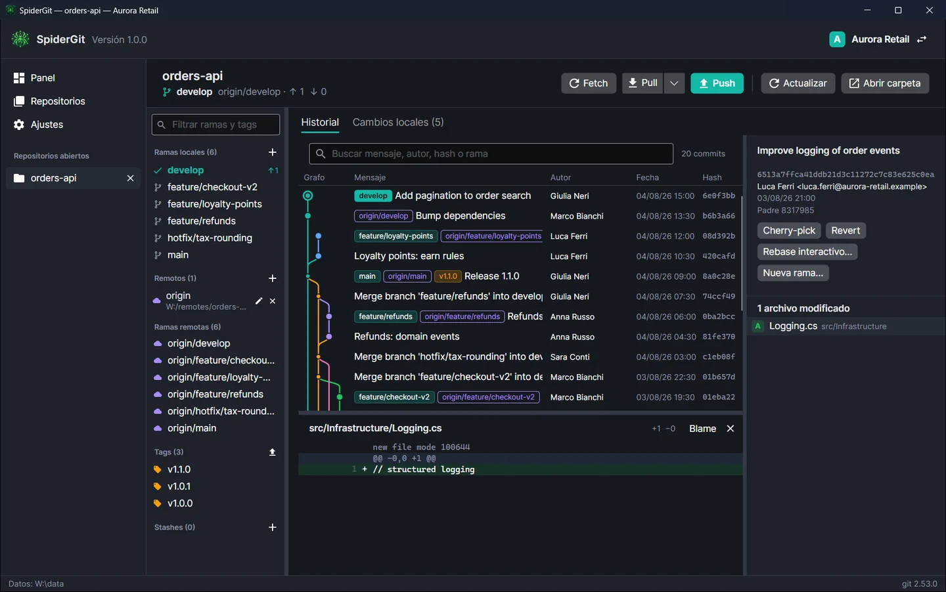Select remote branch origin/feature/refunds
This screenshot has width=946, height=592.
click(216, 394)
